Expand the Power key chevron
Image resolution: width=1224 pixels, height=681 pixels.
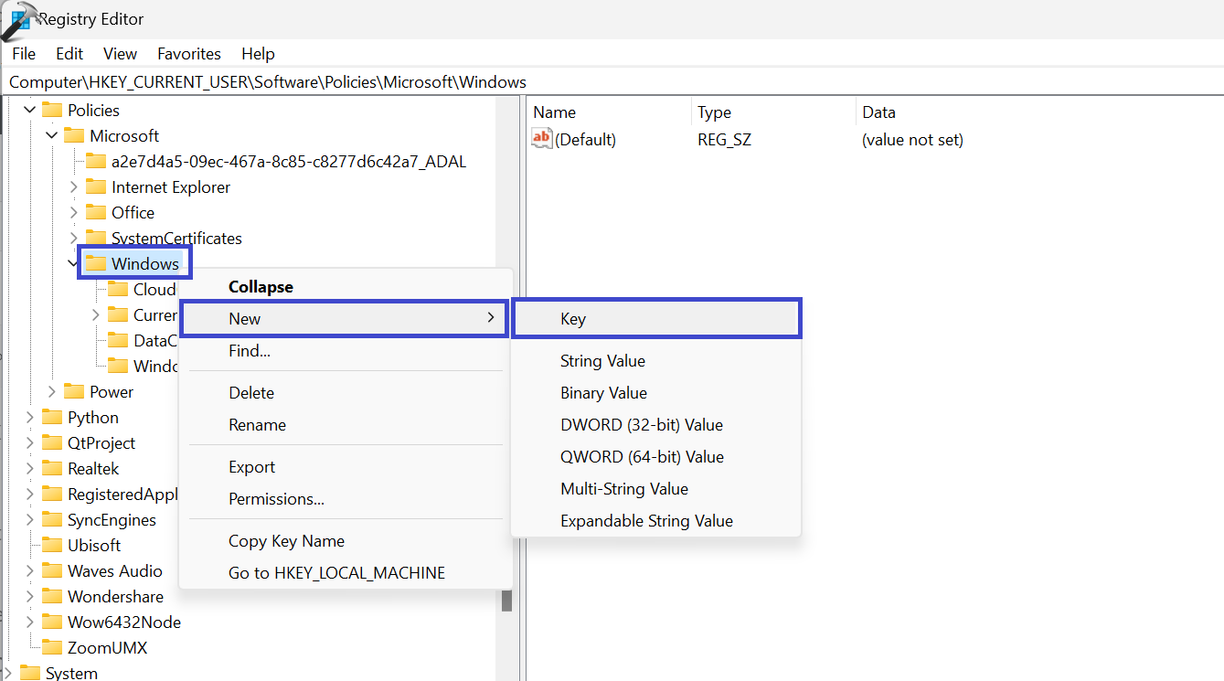click(52, 392)
